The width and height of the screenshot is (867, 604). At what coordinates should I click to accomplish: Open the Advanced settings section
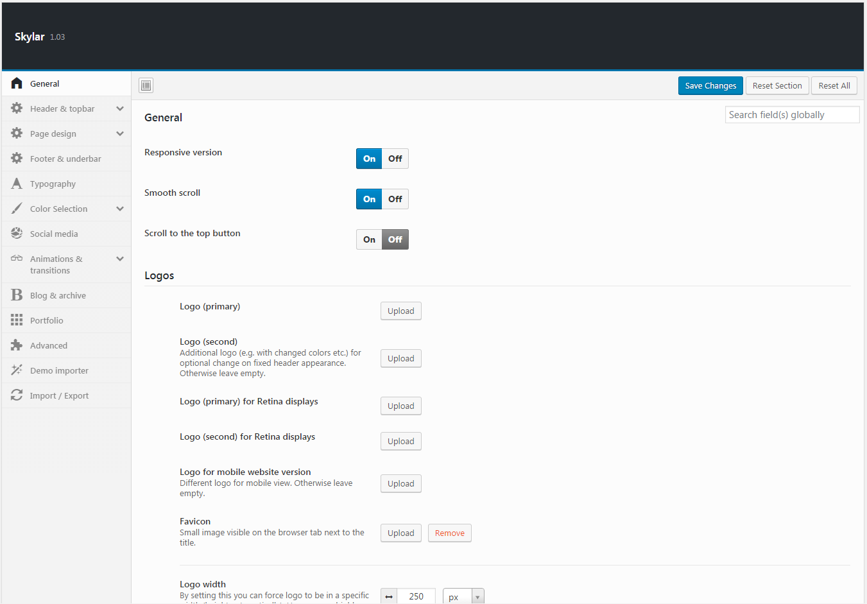[67, 345]
